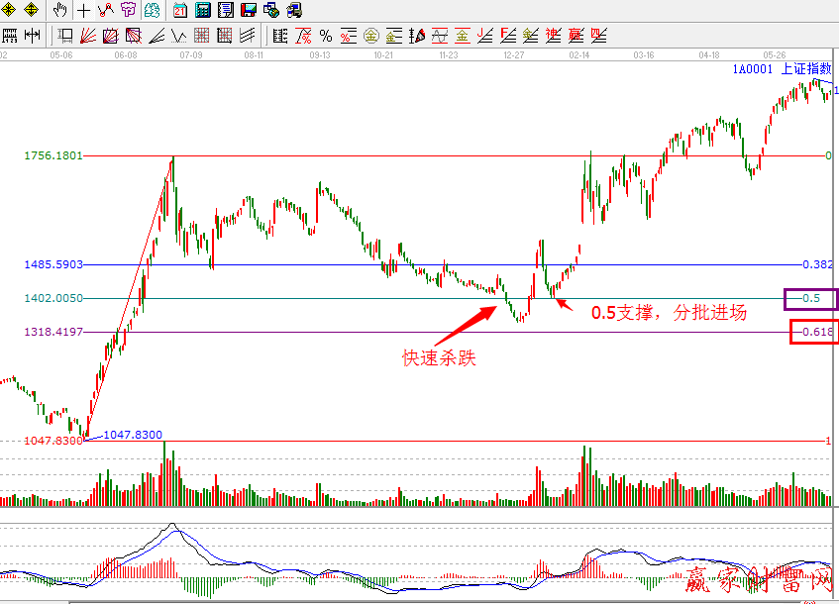Click the 09-13 date axis label
Viewport: 839px width, 604px height.
[320, 55]
